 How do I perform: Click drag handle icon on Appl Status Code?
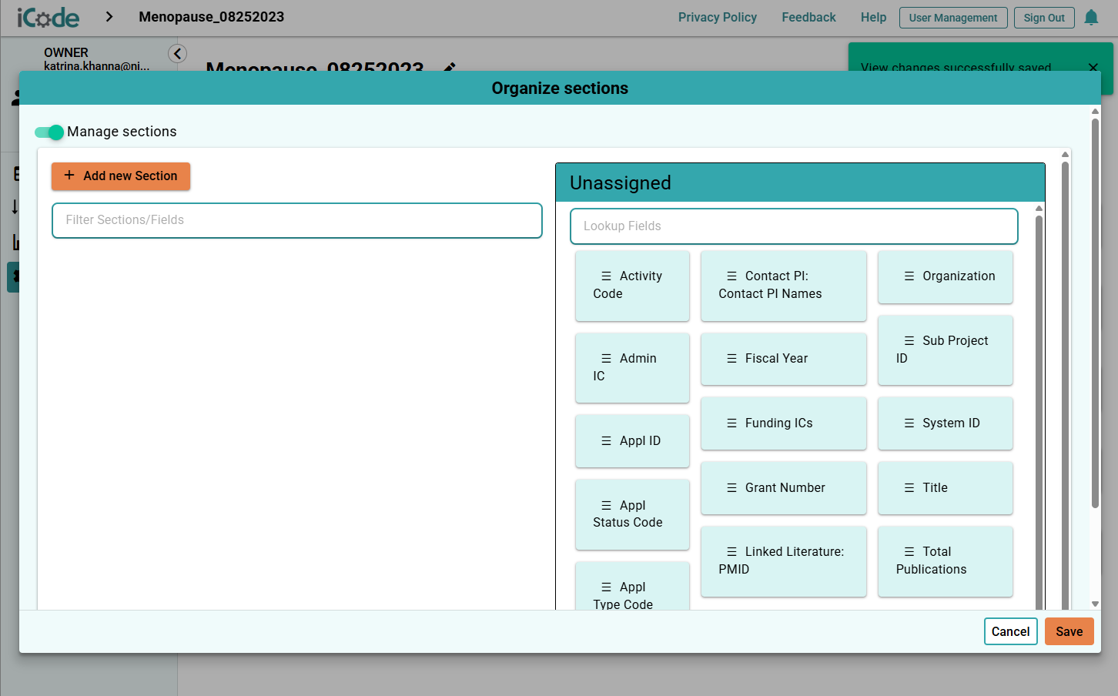click(606, 505)
